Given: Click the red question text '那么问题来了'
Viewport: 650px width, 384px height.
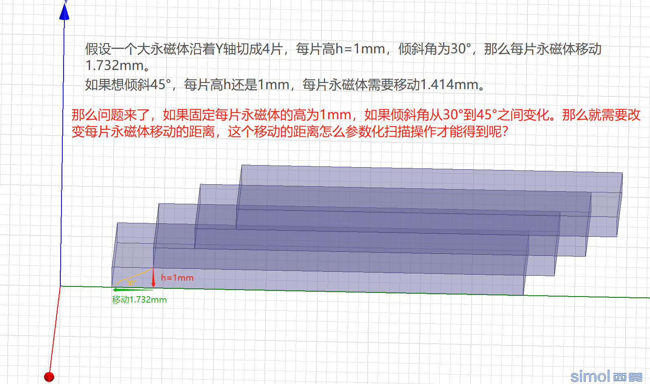Looking at the screenshot, I should point(356,123).
